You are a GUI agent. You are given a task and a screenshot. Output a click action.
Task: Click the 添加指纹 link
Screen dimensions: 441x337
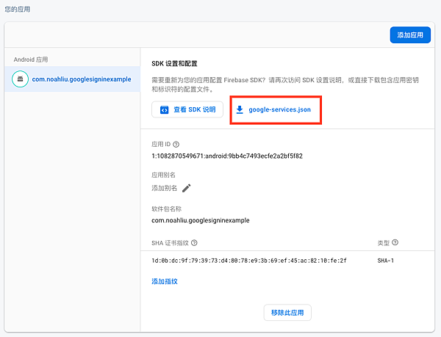[165, 281]
